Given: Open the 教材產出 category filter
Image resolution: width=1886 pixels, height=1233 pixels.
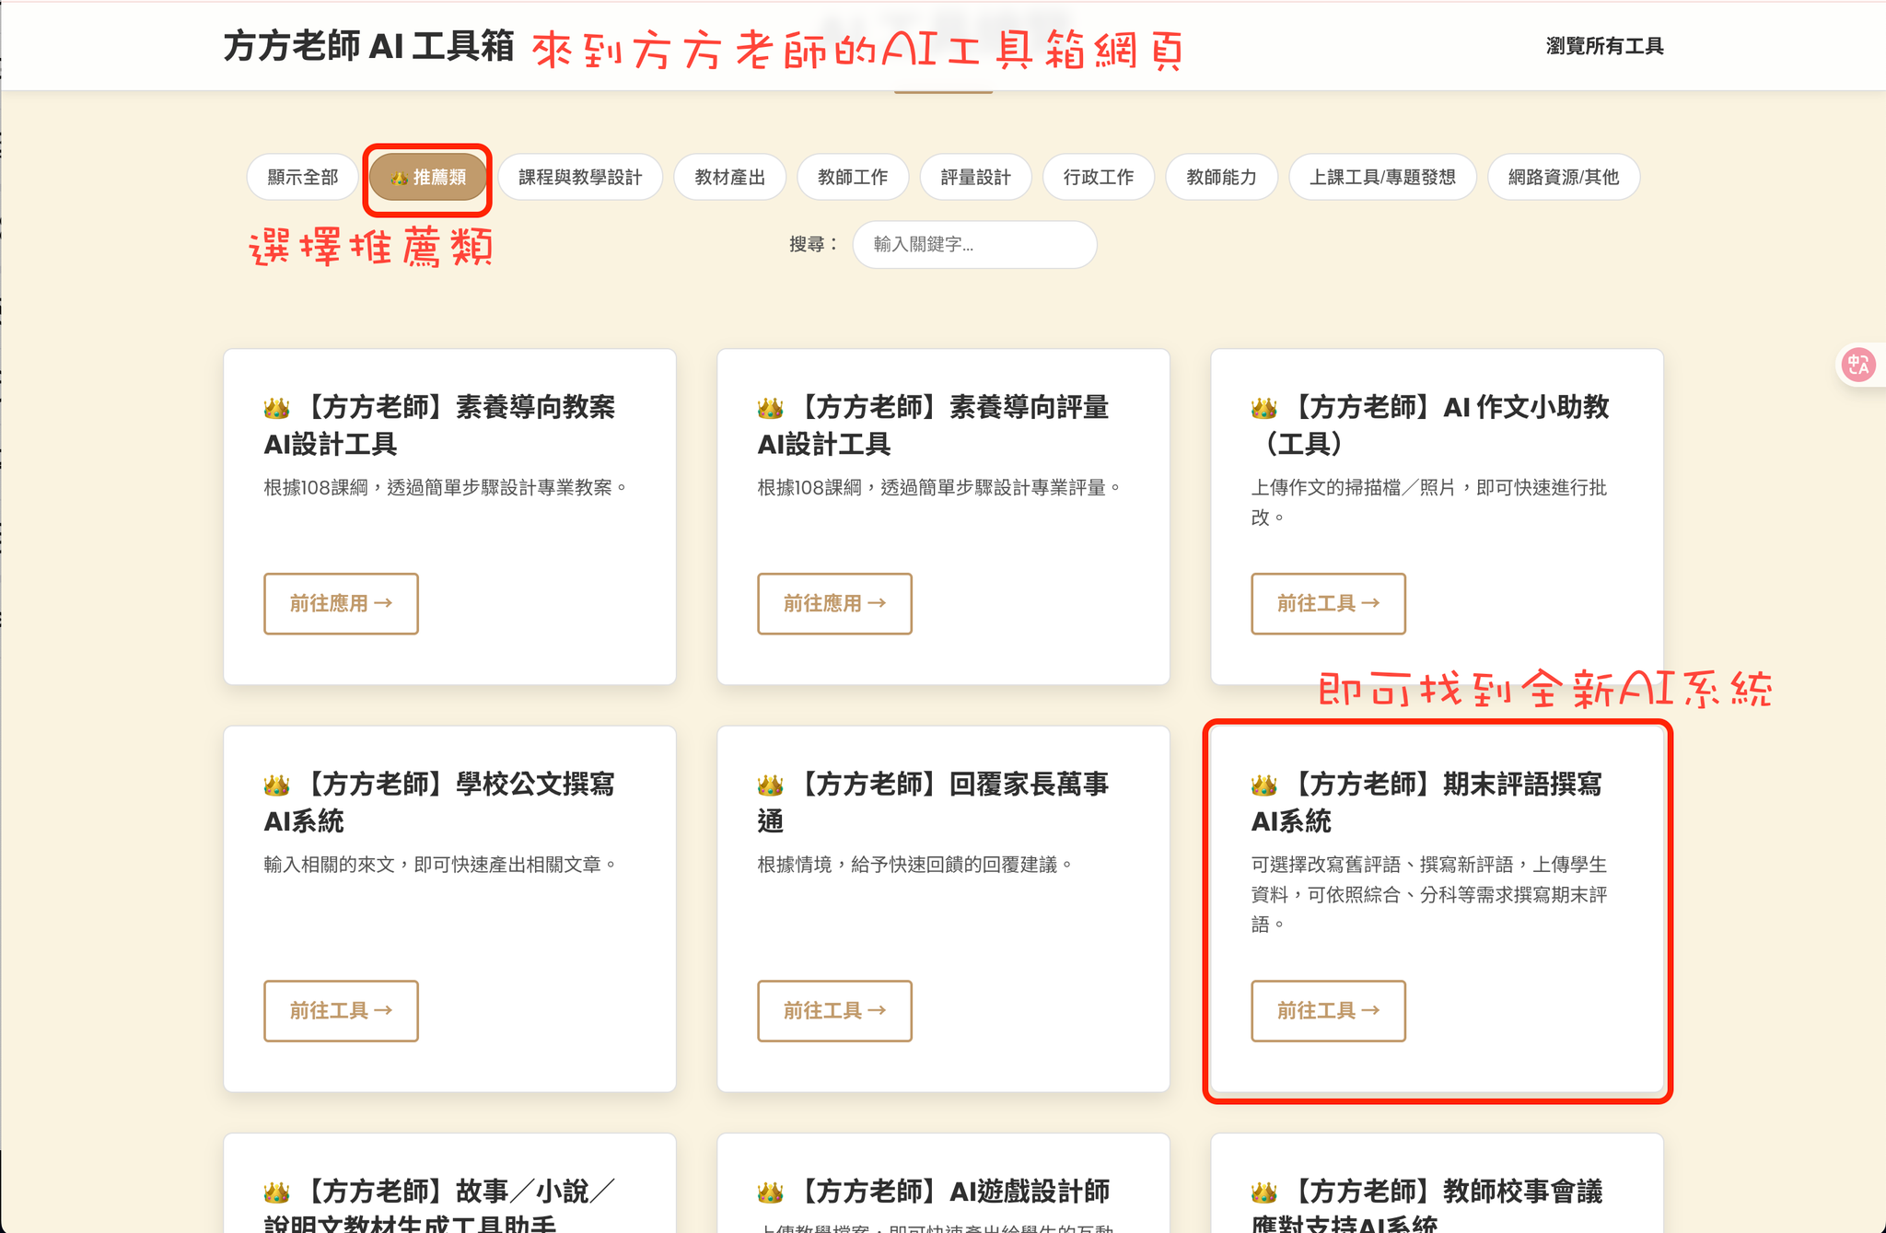Looking at the screenshot, I should 730,177.
